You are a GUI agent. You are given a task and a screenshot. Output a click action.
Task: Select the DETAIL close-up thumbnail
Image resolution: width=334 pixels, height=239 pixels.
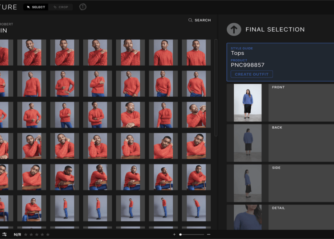[x=248, y=217]
